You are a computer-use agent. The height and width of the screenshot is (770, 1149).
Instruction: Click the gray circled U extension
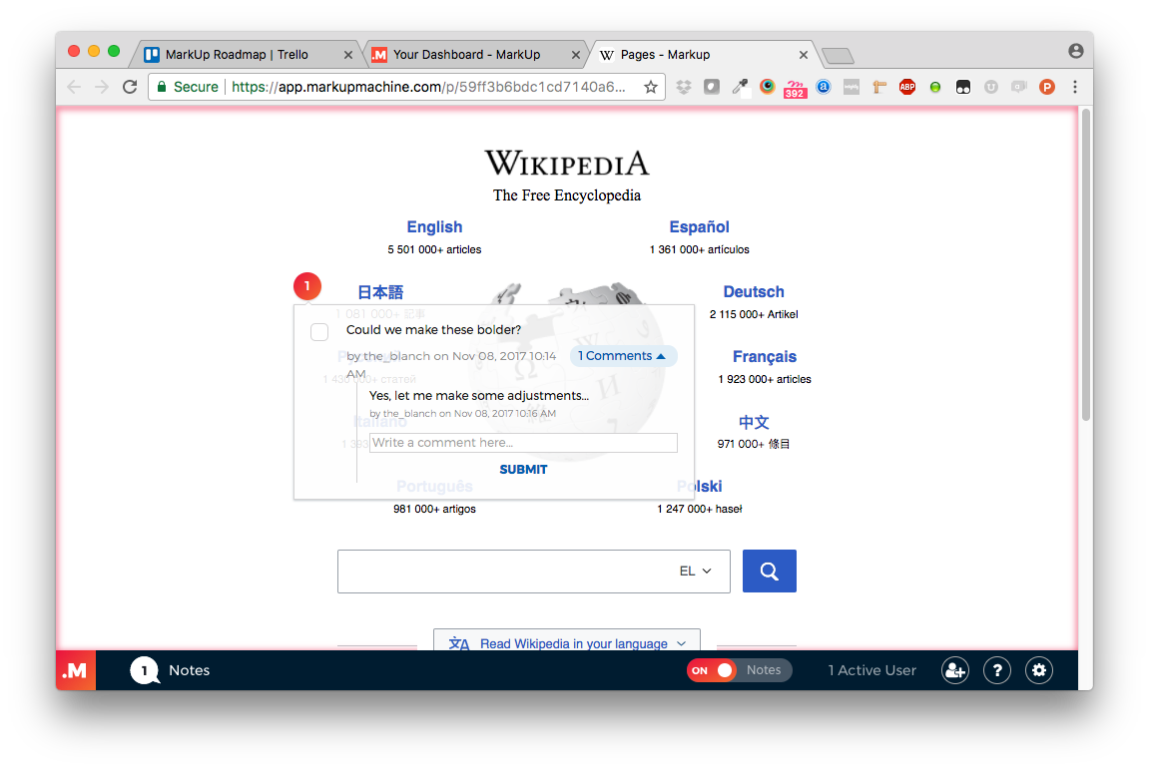point(990,87)
